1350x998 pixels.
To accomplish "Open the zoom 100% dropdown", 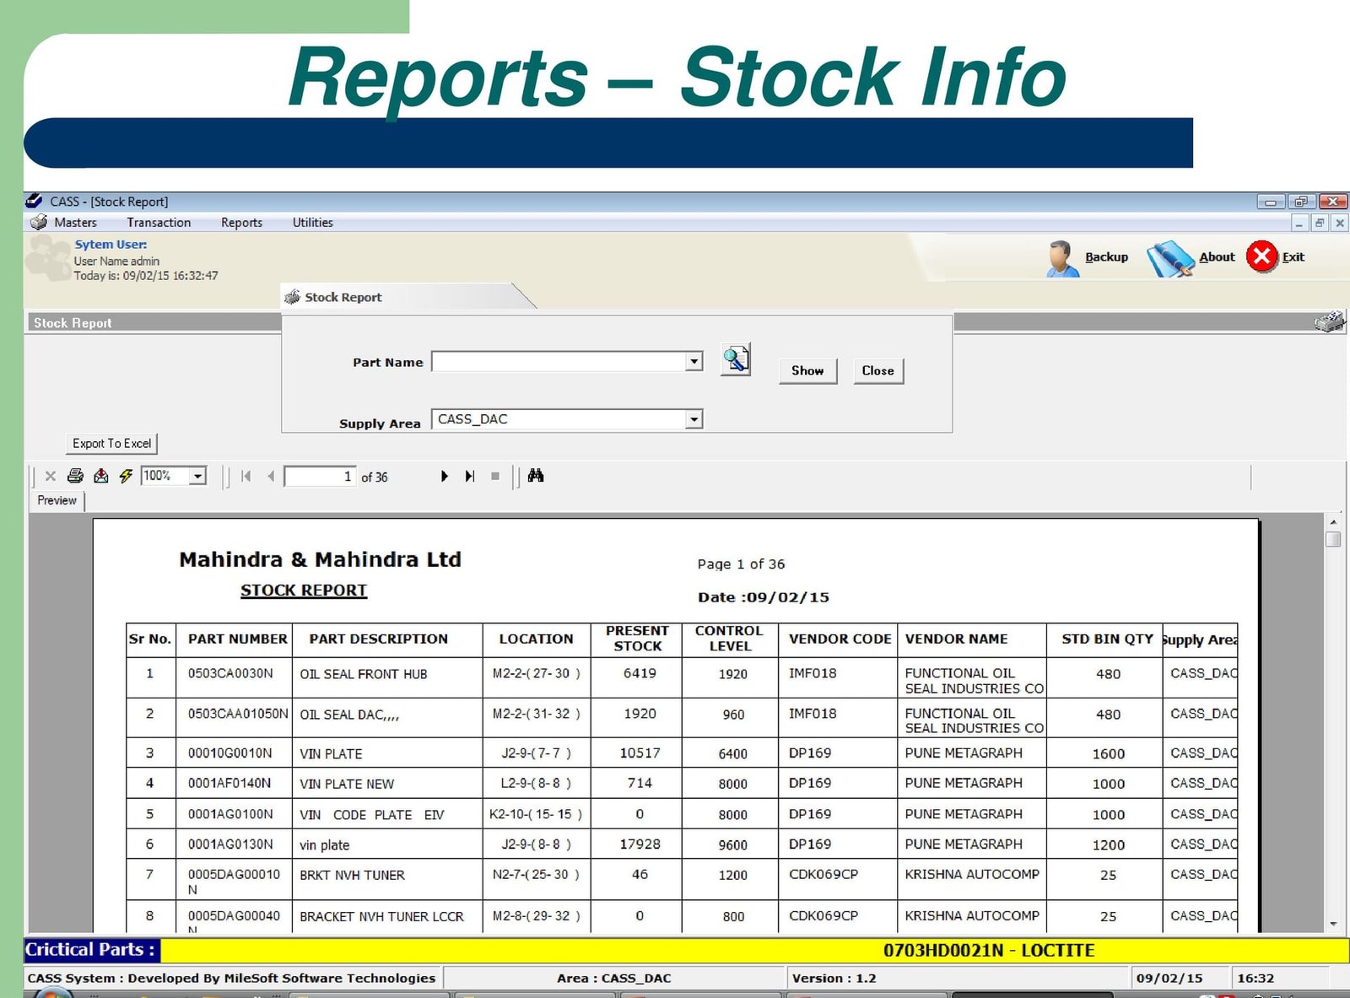I will [x=197, y=476].
